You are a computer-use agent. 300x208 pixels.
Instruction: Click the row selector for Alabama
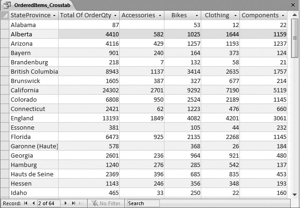(x=5, y=25)
